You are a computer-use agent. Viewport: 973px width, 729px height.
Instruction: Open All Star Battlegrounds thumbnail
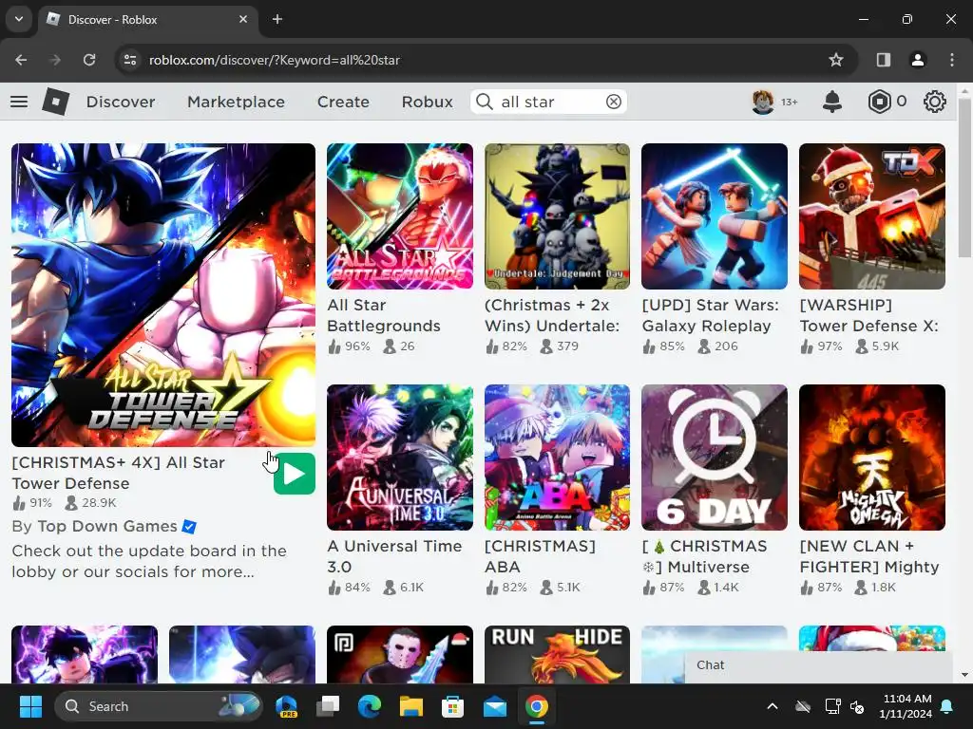pos(400,216)
